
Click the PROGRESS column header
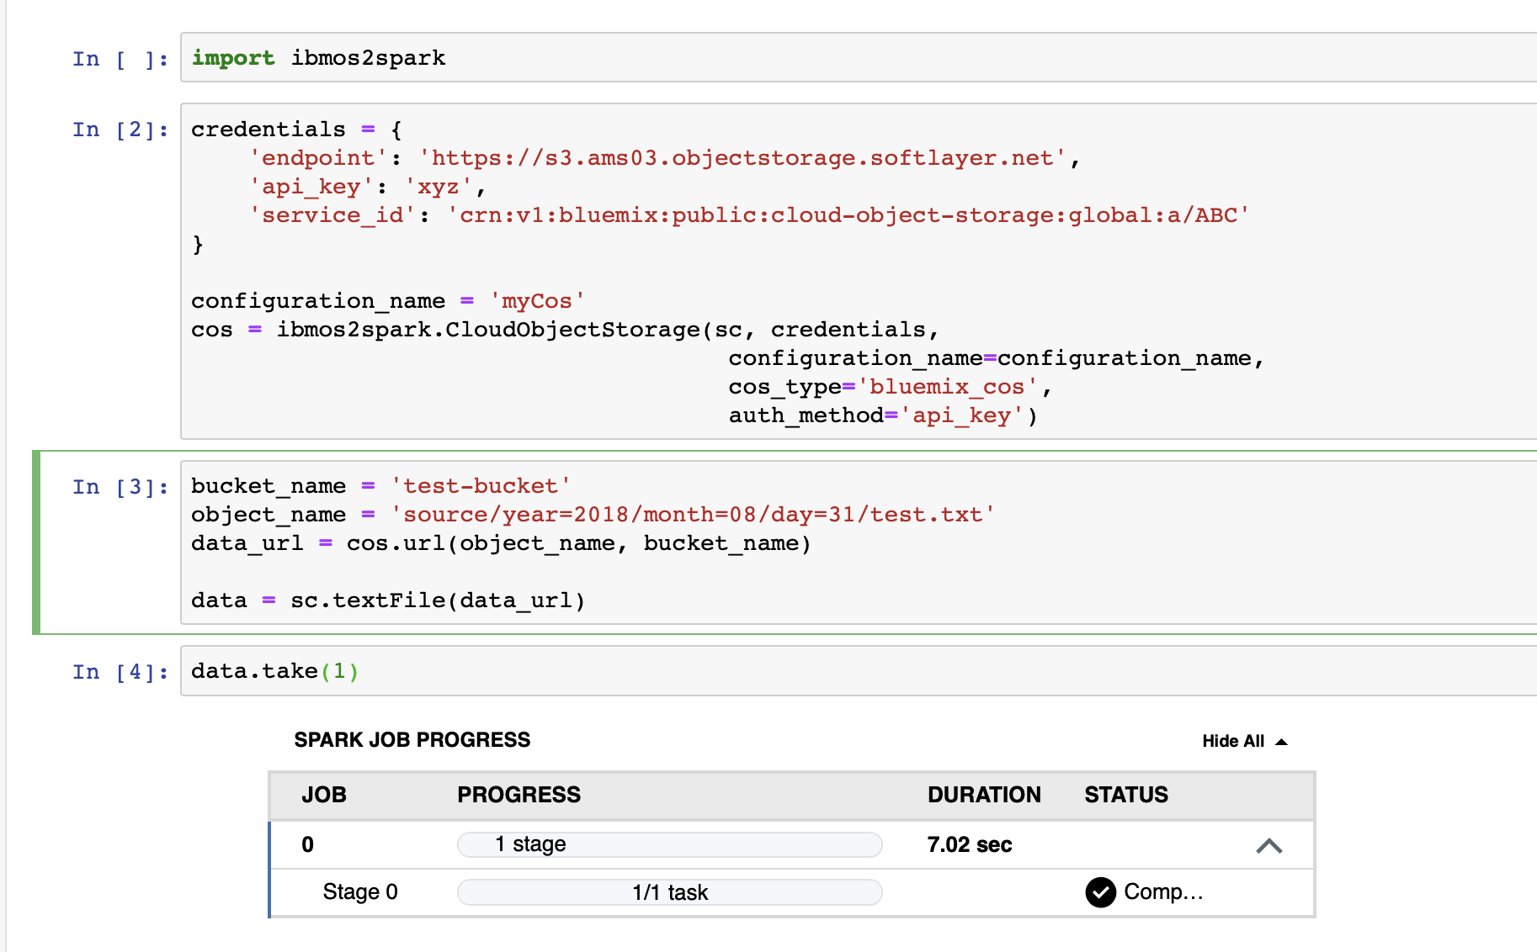pyautogui.click(x=519, y=795)
